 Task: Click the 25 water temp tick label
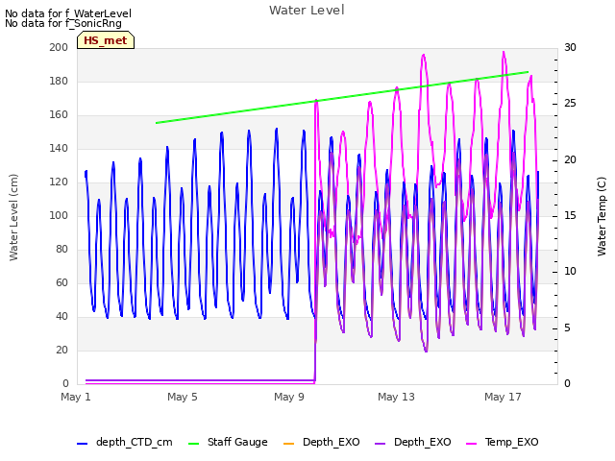pos(570,104)
